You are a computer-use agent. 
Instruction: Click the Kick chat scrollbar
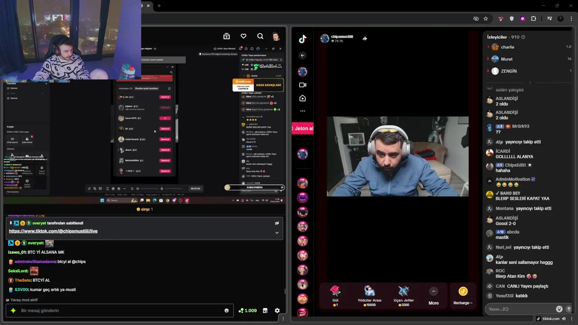285,291
